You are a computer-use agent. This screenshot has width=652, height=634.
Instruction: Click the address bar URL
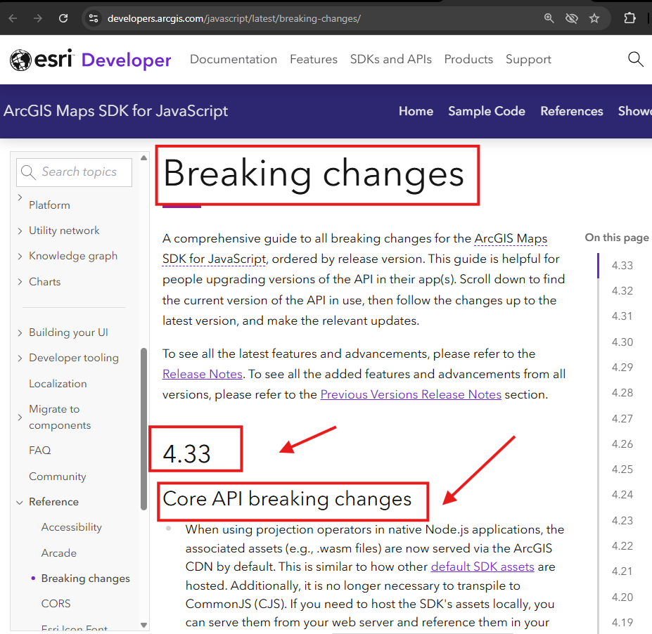pyautogui.click(x=234, y=19)
